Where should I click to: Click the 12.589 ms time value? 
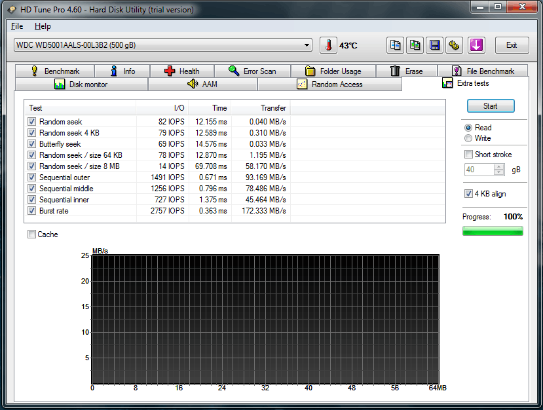(211, 132)
